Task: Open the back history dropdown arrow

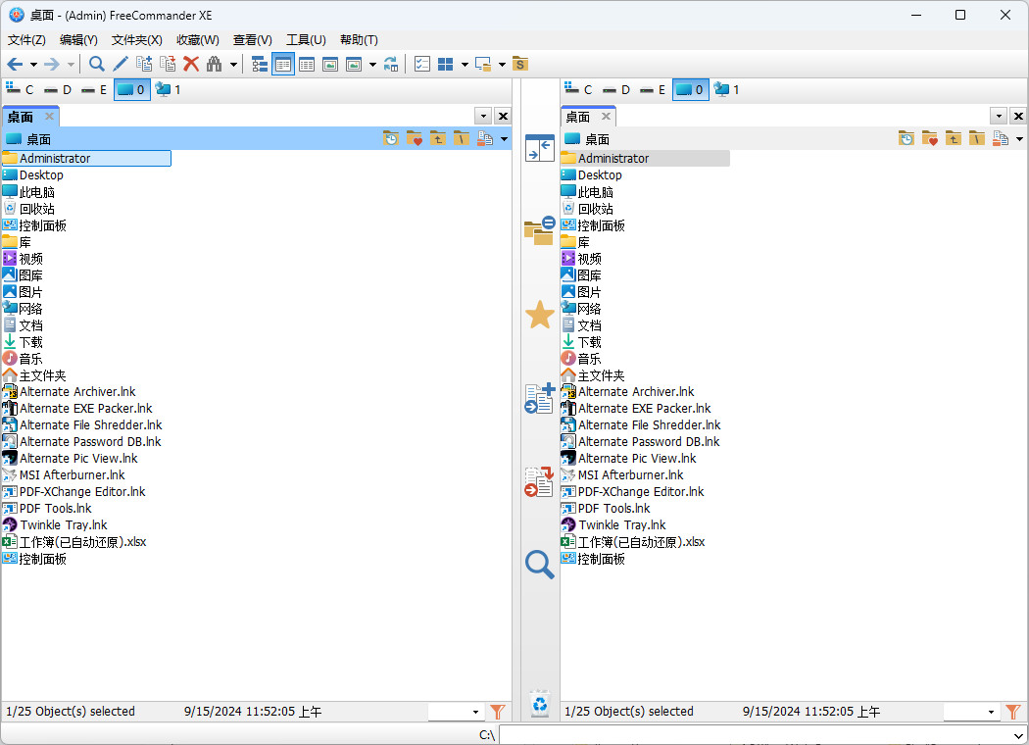Action: point(32,65)
